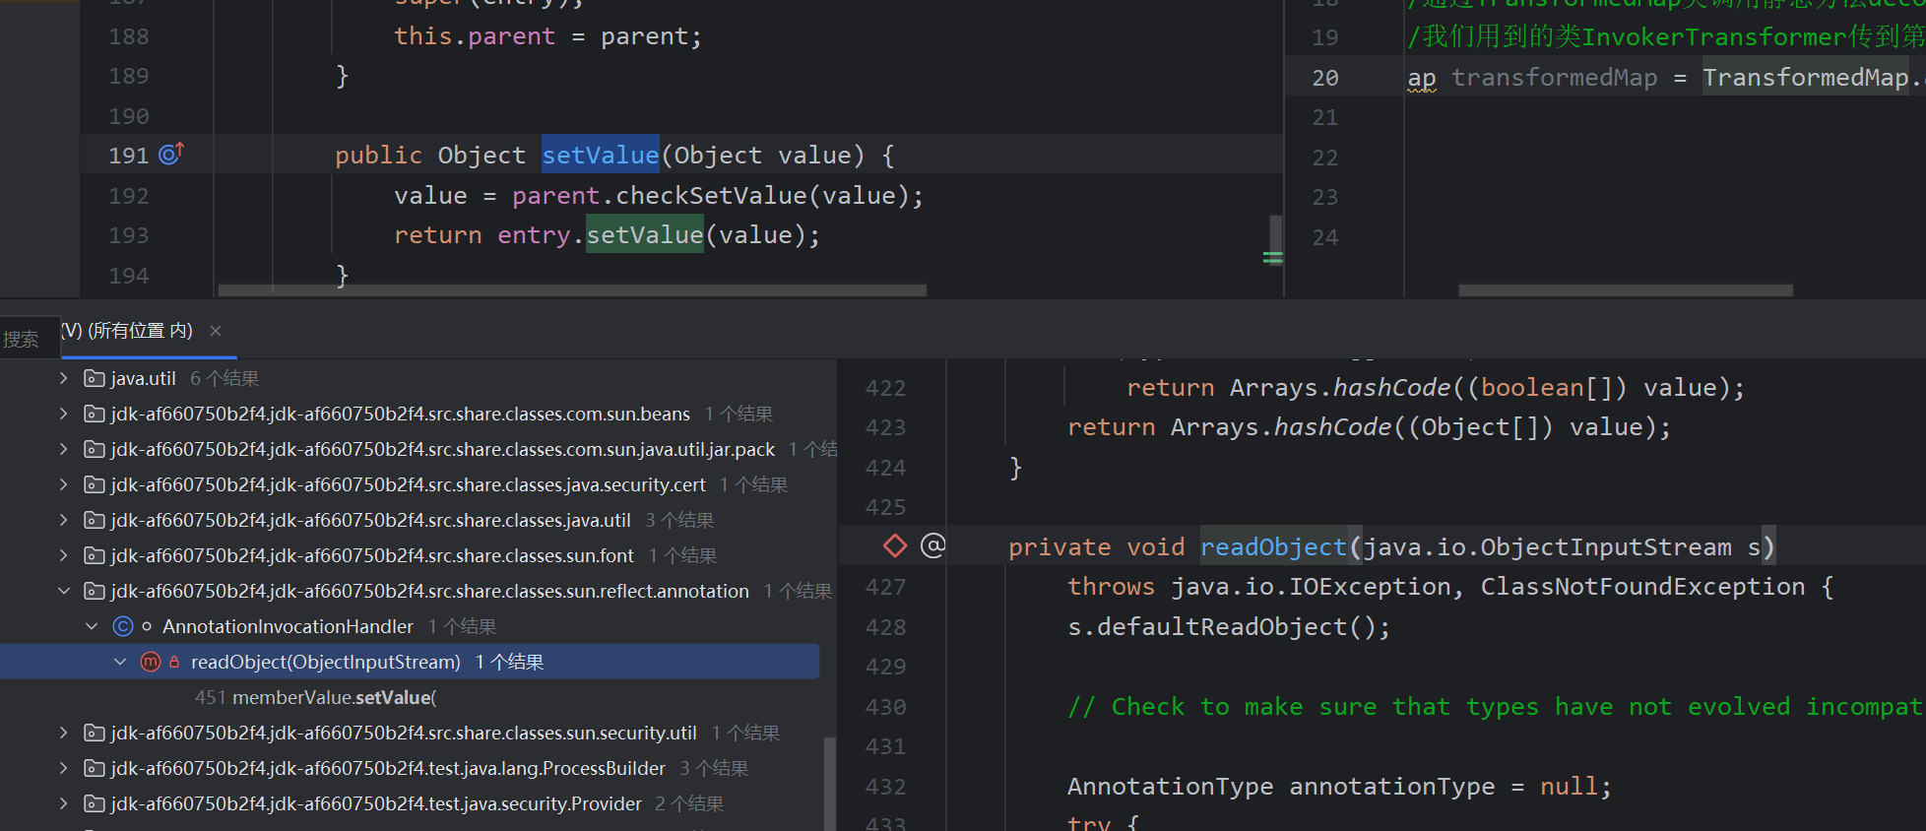Click 'this.parent' at line 188
Viewport: 1926px width, 831px height.
(x=475, y=36)
